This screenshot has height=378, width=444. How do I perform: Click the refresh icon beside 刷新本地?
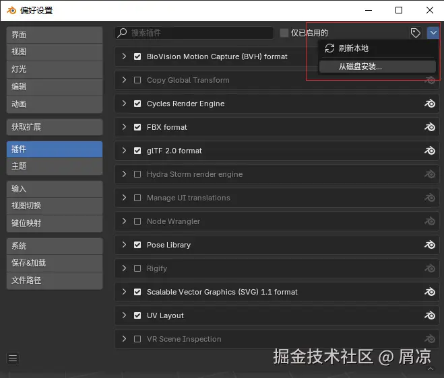(x=329, y=48)
